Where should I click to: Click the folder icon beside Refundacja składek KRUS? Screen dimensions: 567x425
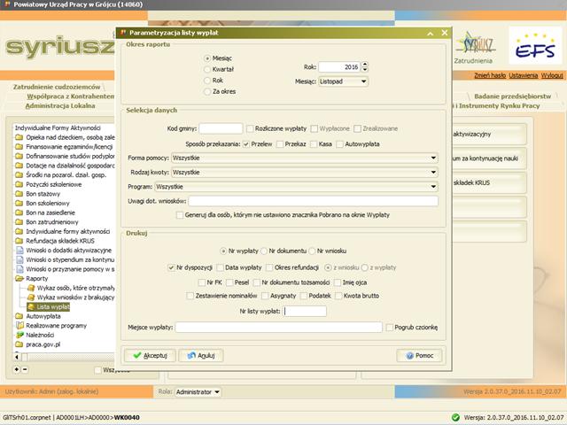(19, 241)
